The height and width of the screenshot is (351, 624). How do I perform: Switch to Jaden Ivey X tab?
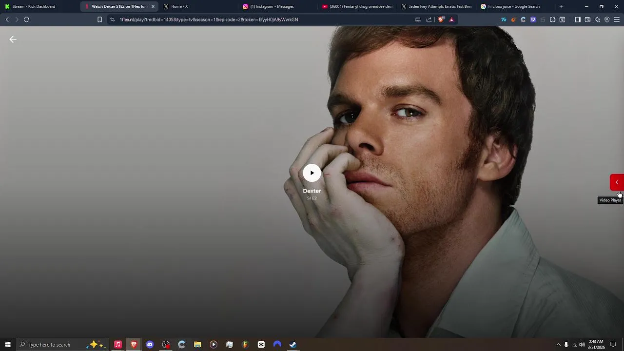coord(437,6)
